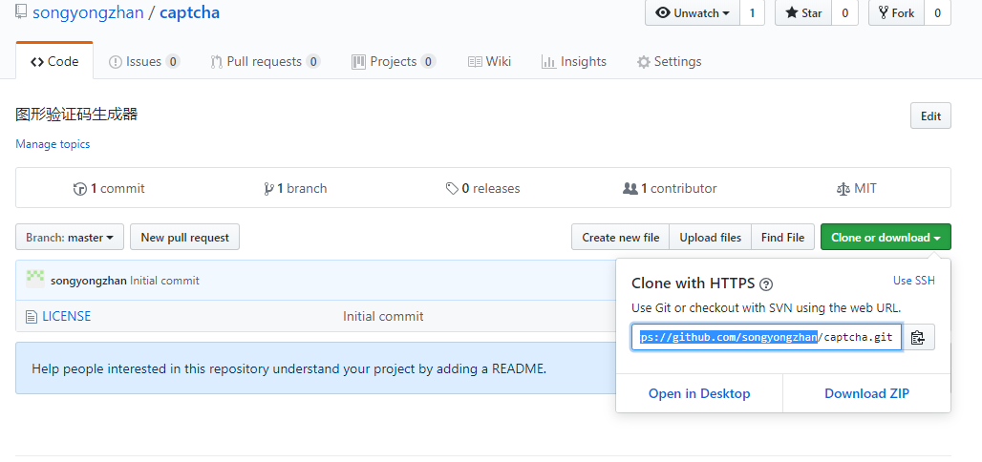Fork the captcha repository
Screen dimensions: 982x462
click(x=895, y=12)
